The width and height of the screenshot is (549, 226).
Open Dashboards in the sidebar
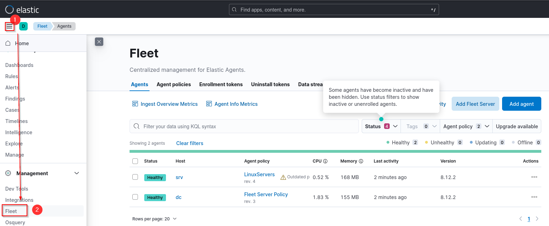19,65
